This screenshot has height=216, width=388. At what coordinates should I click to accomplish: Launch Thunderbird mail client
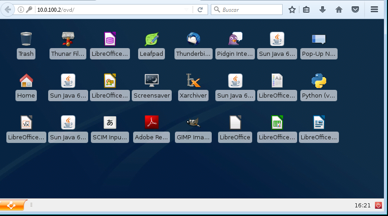click(194, 39)
